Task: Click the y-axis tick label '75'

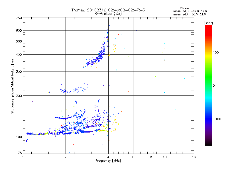Action: [20, 153]
